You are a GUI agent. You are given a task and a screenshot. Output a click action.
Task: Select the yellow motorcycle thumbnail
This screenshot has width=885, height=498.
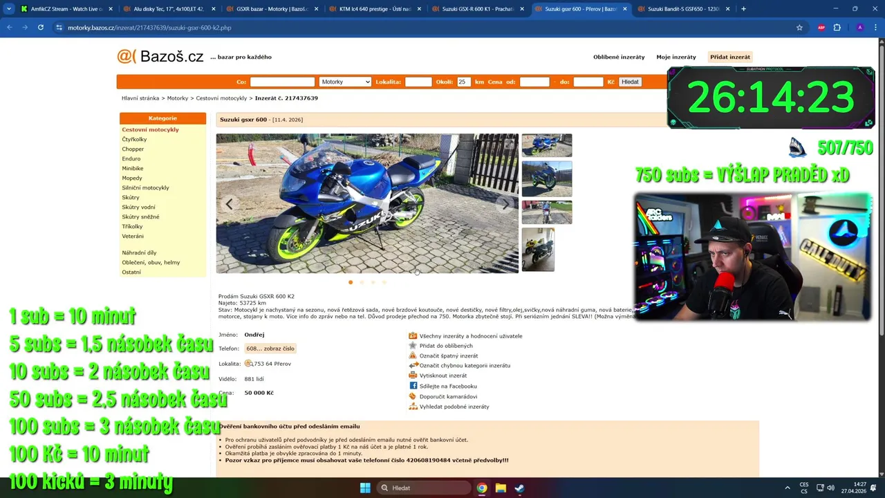click(538, 249)
